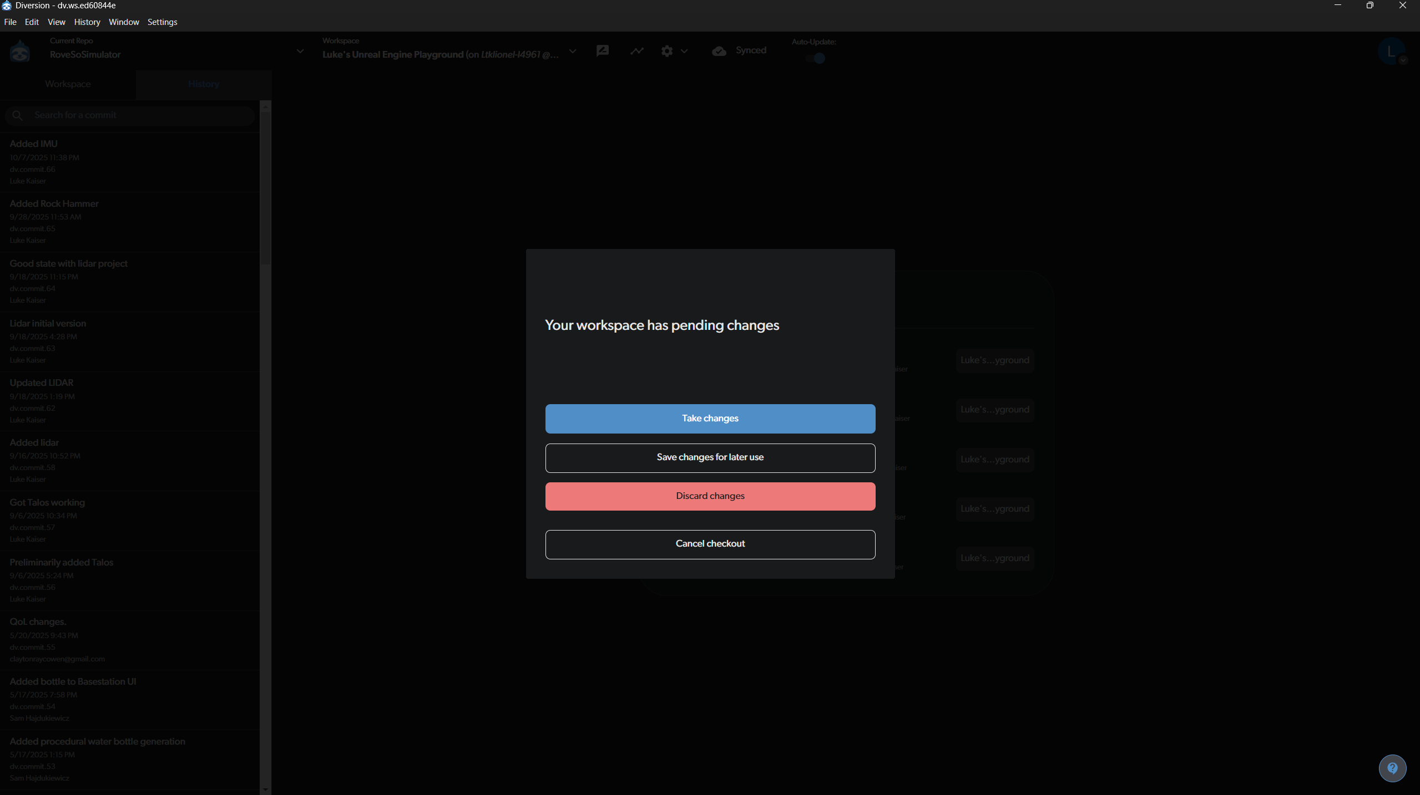Expand the chevron beside the settings gear
The image size is (1420, 795).
[x=685, y=52]
